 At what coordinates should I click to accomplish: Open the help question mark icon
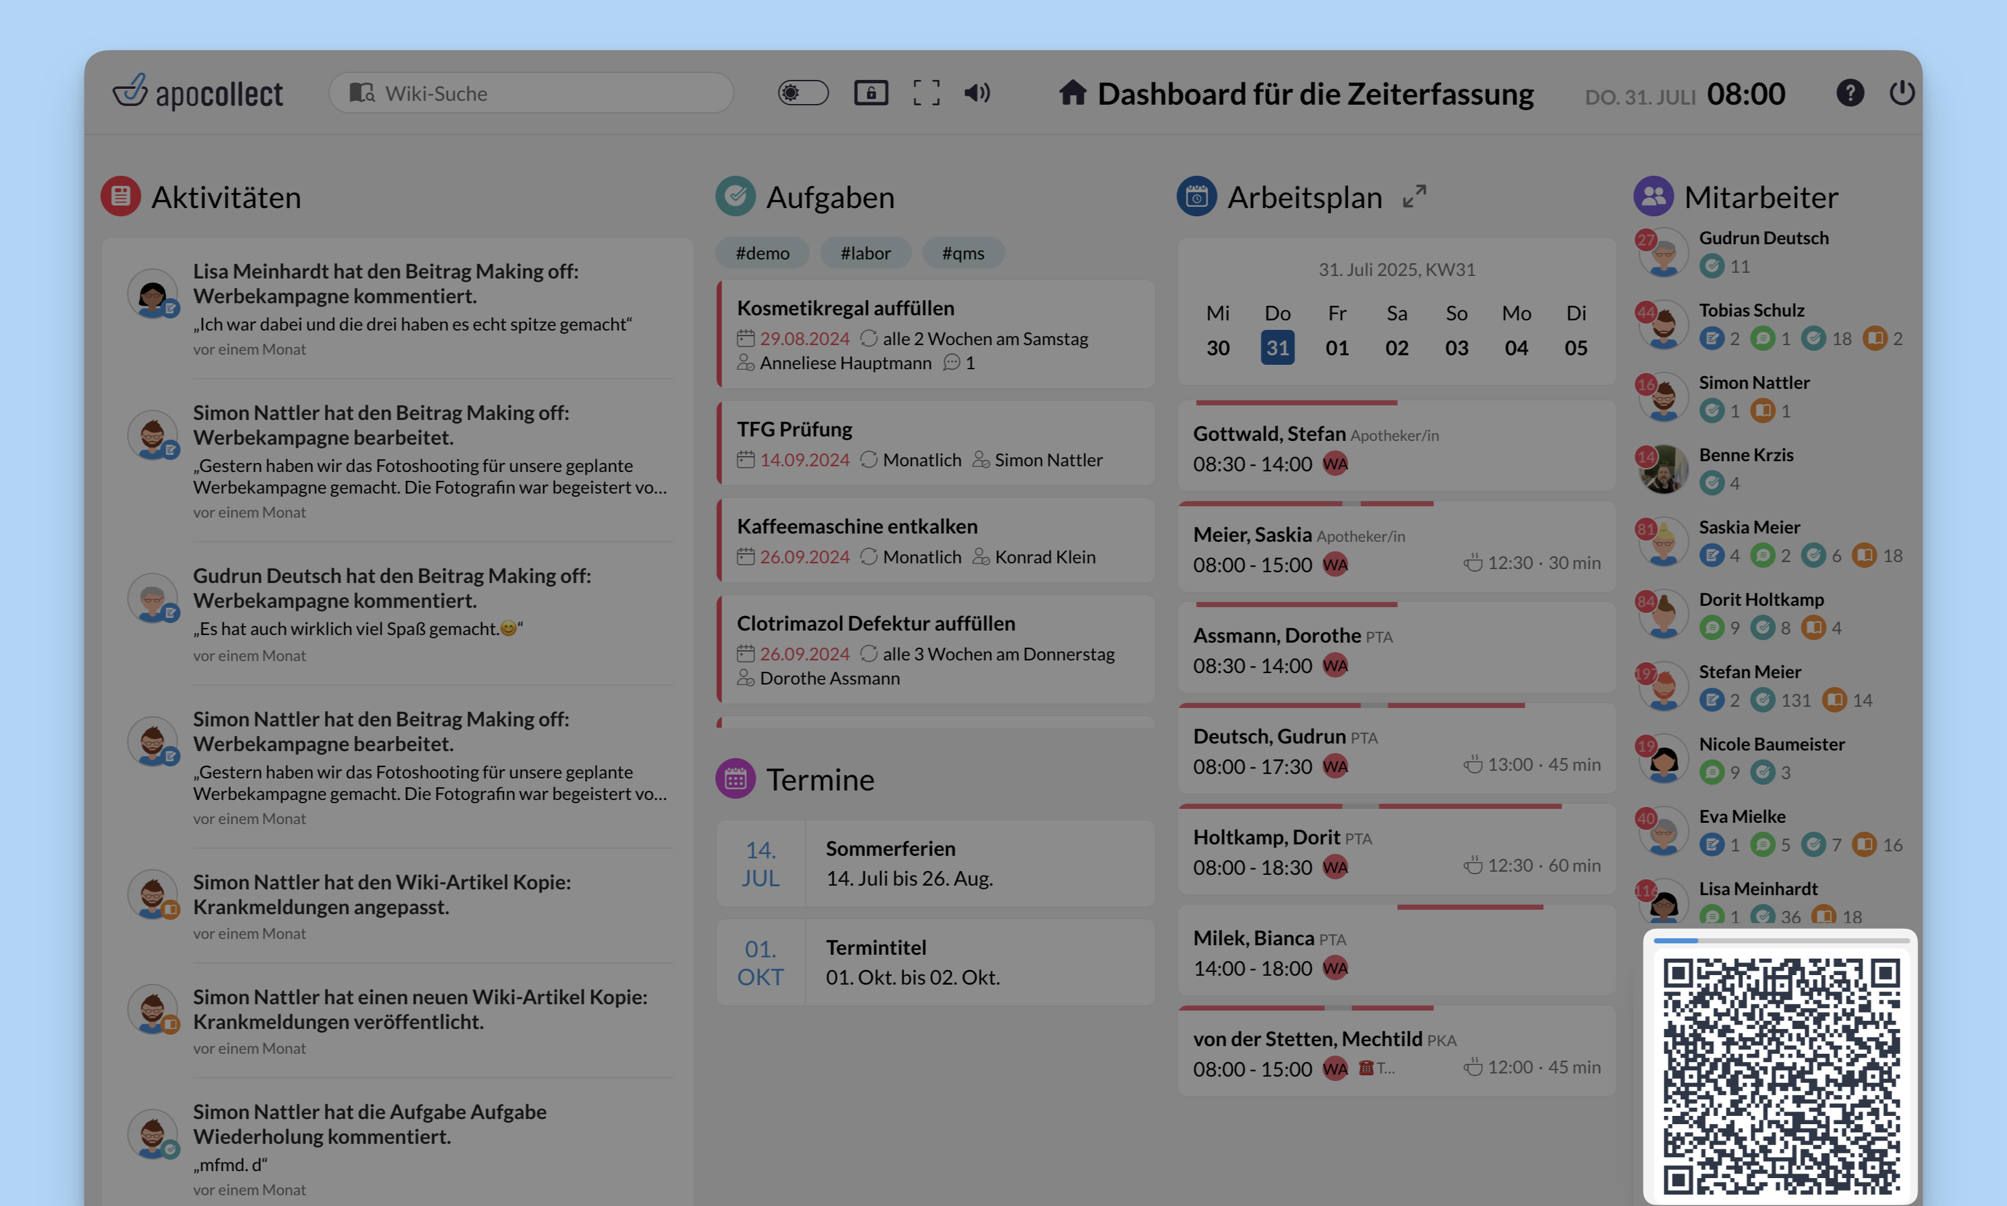coord(1850,93)
